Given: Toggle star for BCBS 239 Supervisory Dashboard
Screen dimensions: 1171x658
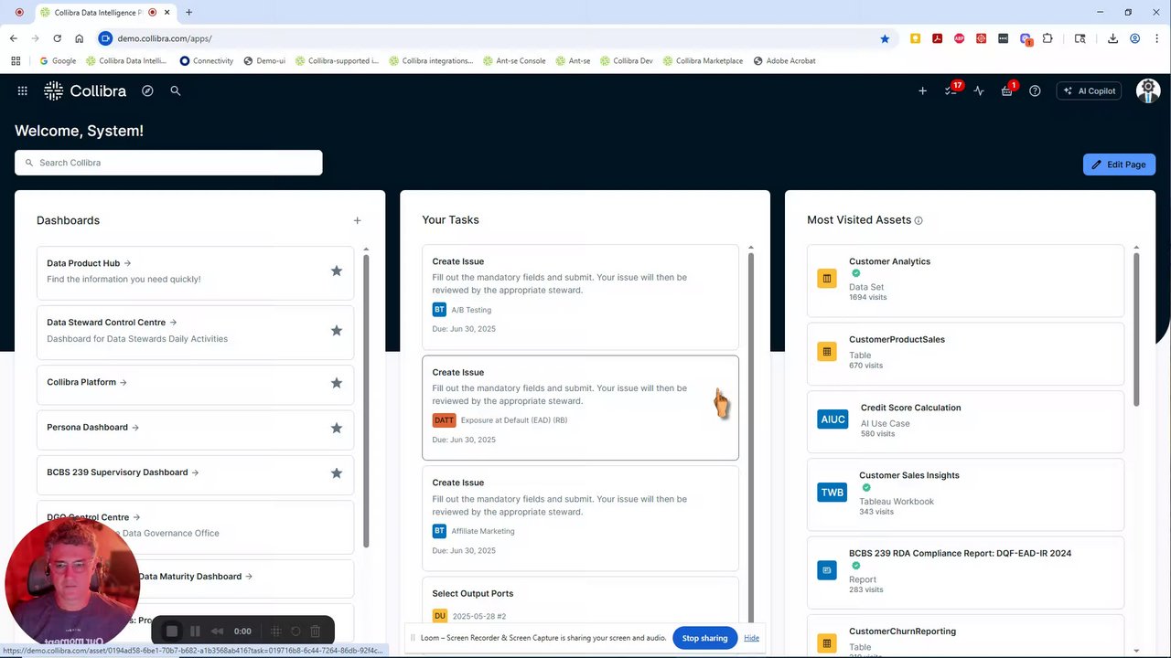Looking at the screenshot, I should [x=337, y=473].
